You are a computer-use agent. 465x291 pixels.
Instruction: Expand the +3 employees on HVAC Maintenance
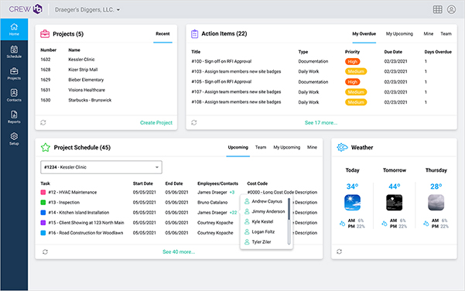(x=232, y=193)
